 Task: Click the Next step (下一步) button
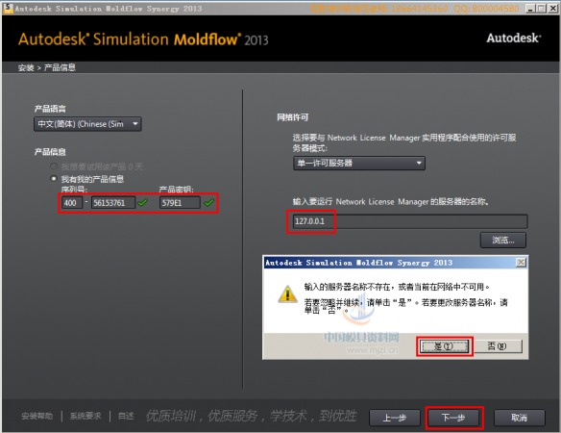tap(453, 418)
